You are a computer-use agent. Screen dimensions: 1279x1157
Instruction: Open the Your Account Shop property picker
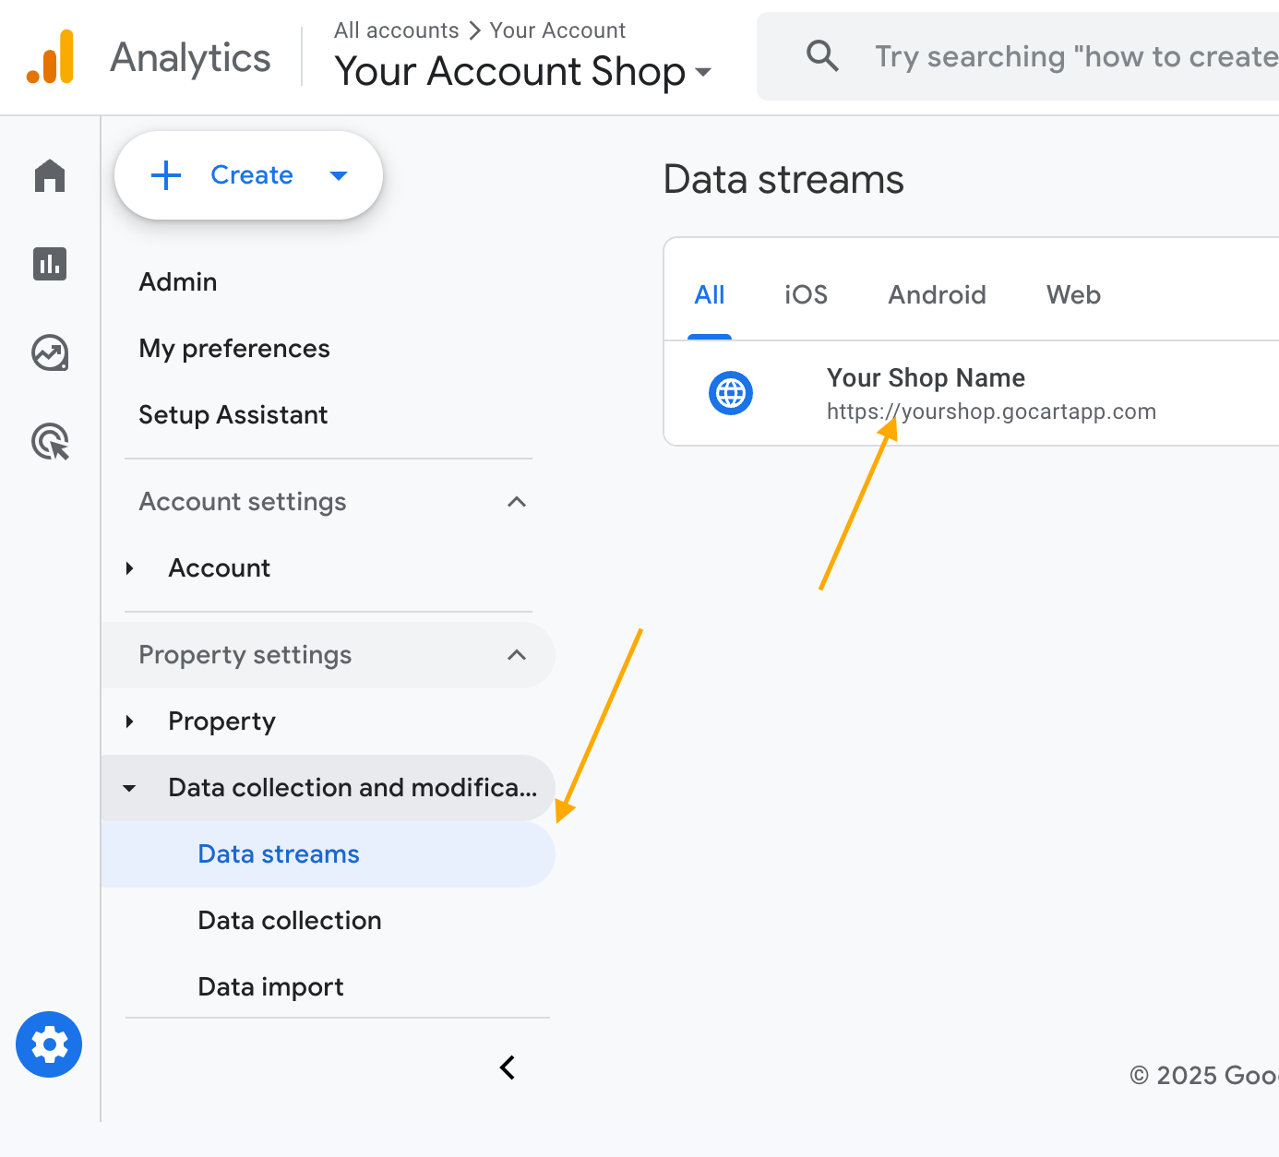(523, 71)
